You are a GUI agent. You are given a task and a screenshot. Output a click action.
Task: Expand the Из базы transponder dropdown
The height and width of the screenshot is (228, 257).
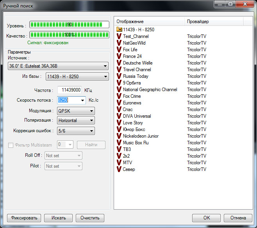[77, 77]
